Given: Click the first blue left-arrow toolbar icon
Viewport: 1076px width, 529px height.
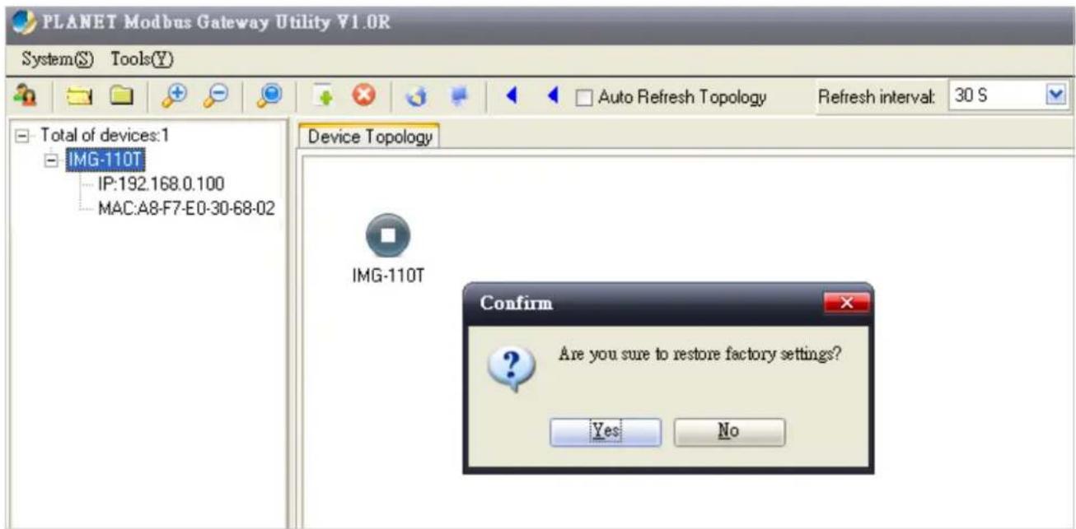Looking at the screenshot, I should click(512, 96).
